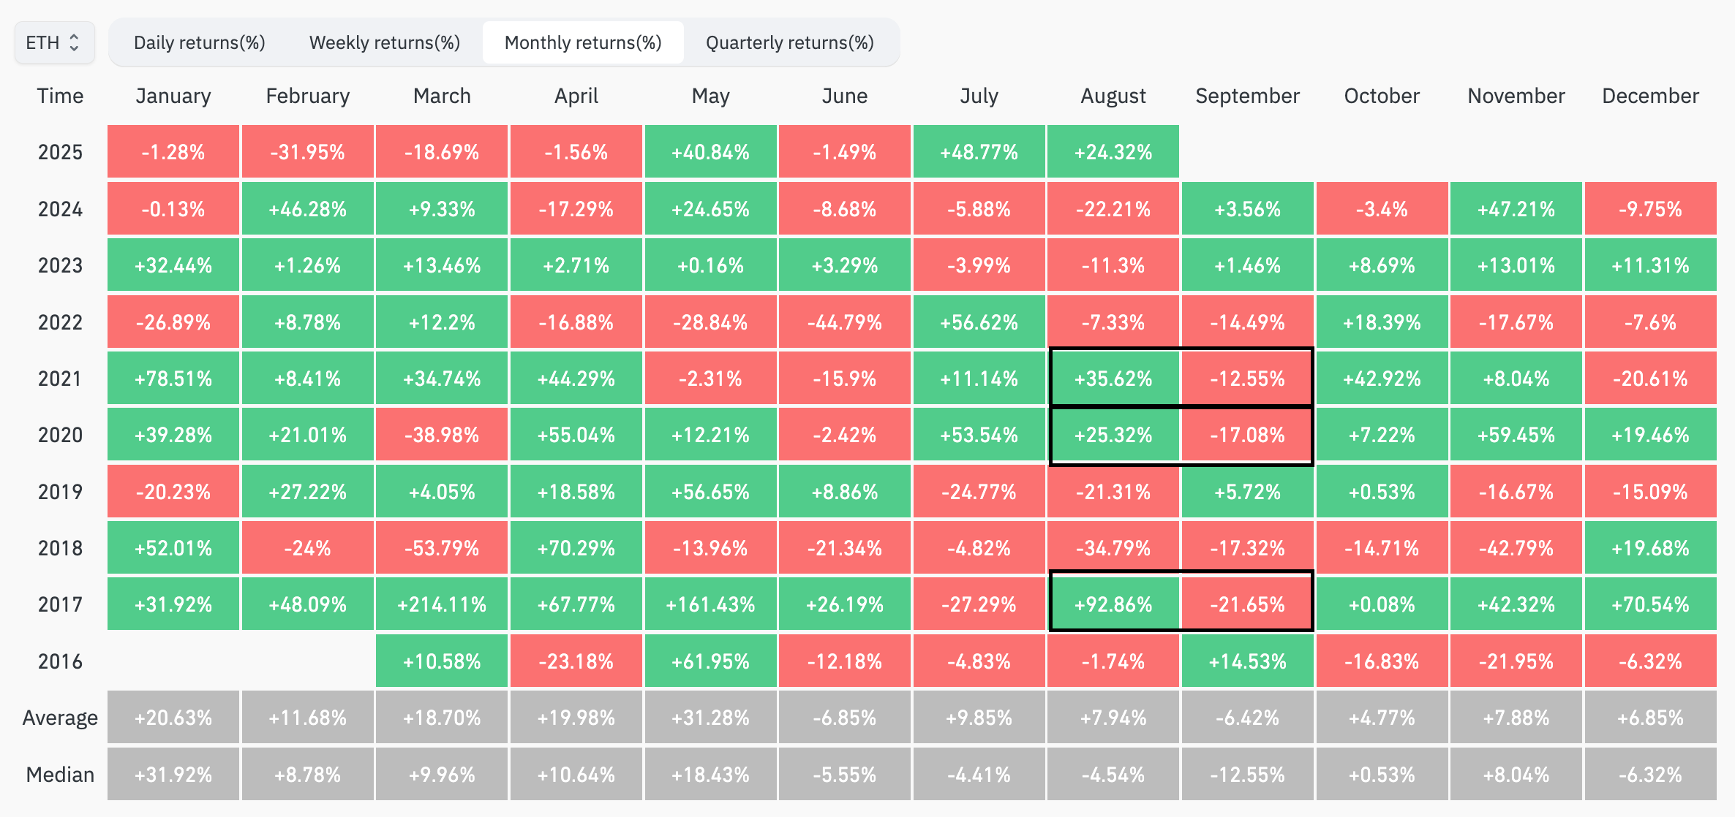Select the June 2022 -44.79% cell
This screenshot has width=1735, height=817.
tap(844, 322)
